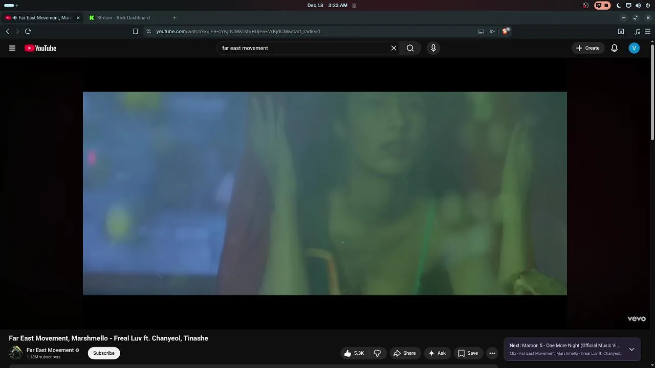Screen dimensions: 655x368
Task: Dislike the Freal Luv video
Action: coord(377,353)
